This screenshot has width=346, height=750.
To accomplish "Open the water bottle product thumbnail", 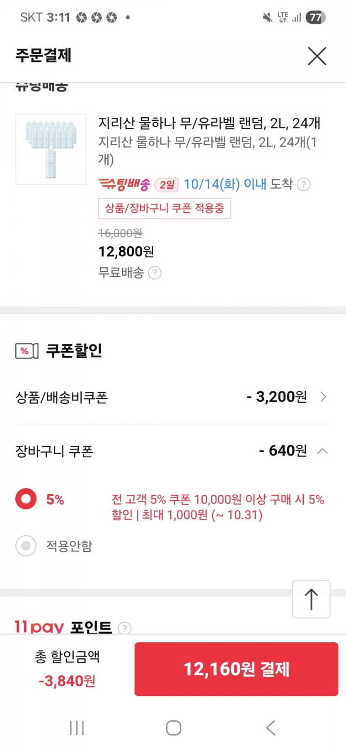I will point(51,149).
